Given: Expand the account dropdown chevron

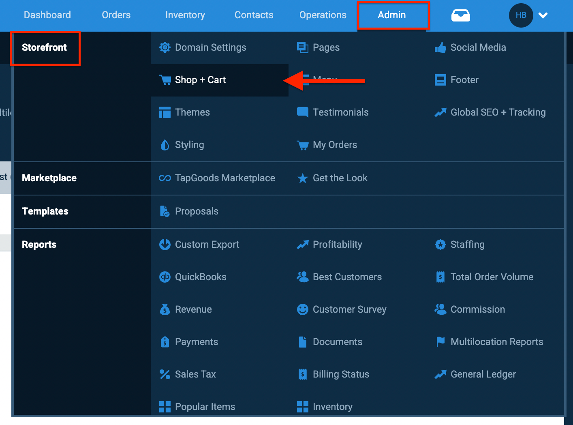Looking at the screenshot, I should click(543, 15).
